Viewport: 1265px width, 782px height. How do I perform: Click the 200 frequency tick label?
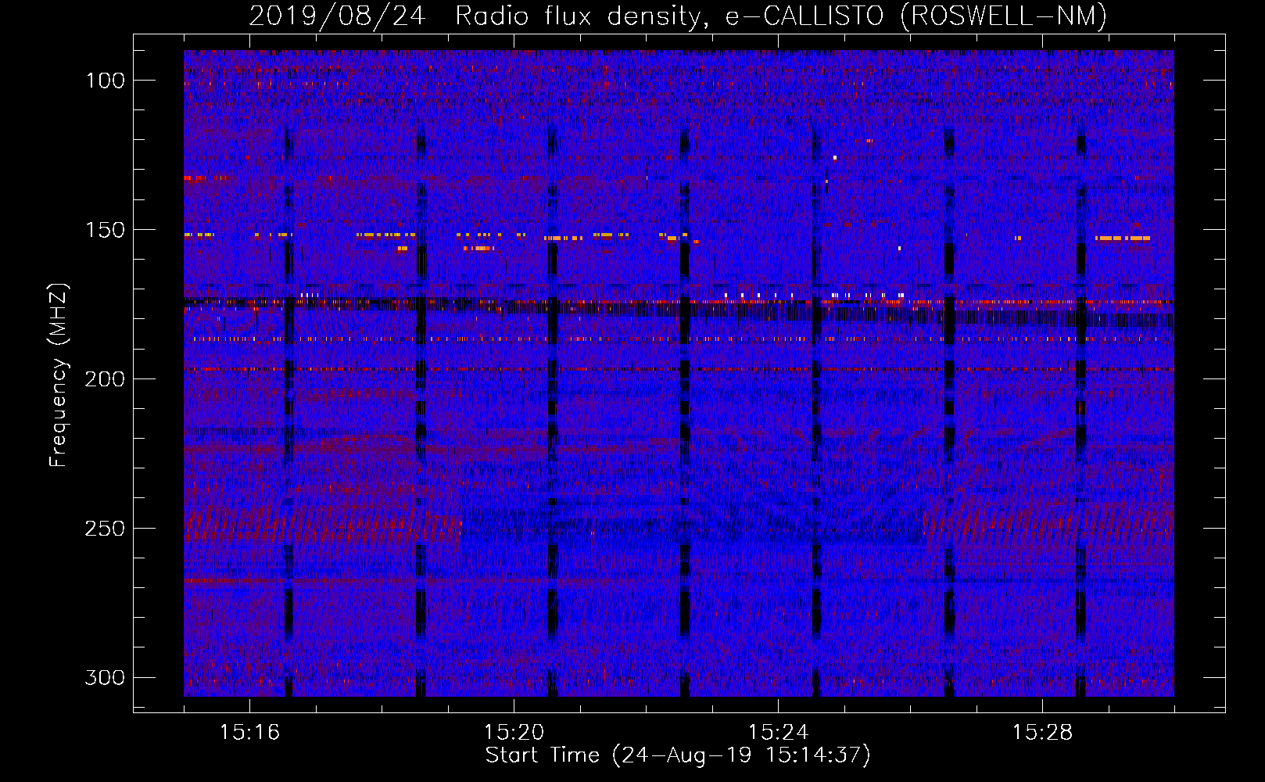[106, 379]
